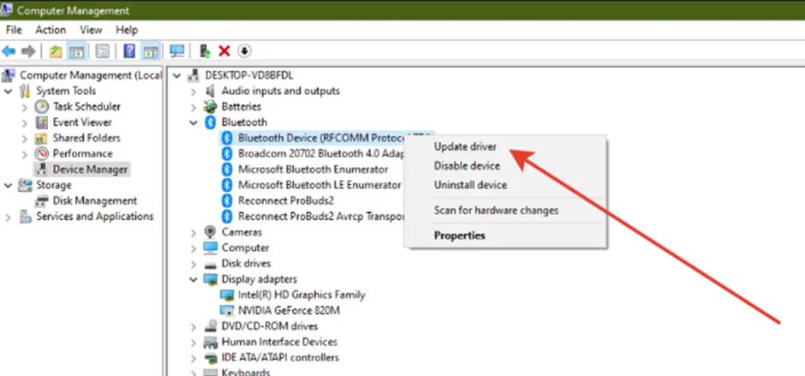
Task: Click the Cameras category icon
Action: tap(210, 232)
